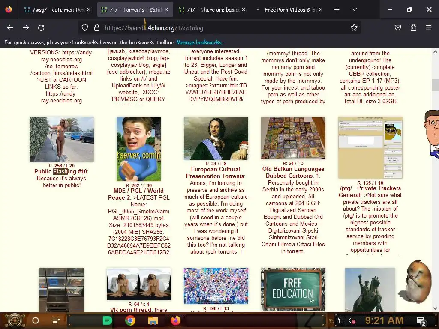The image size is (439, 329).
Task: Bookmark this page with the star
Action: point(354,27)
